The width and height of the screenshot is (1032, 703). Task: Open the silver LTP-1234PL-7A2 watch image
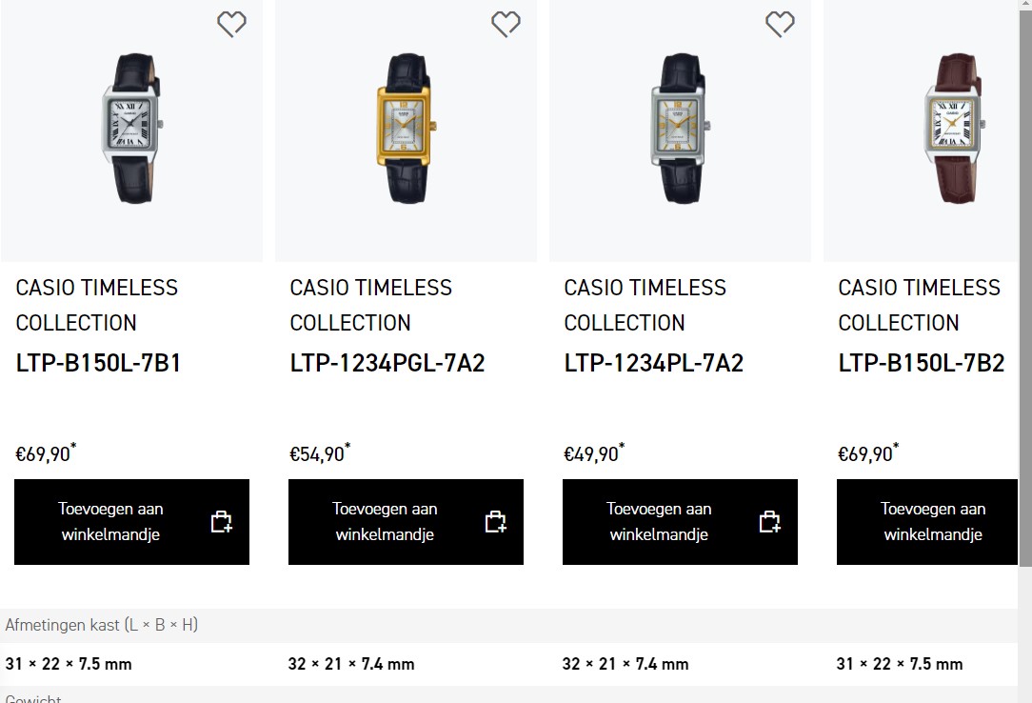(x=680, y=129)
